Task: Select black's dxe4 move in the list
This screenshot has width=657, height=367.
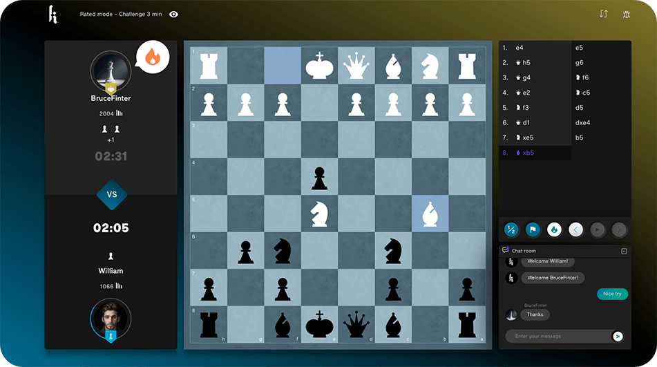Action: point(583,122)
